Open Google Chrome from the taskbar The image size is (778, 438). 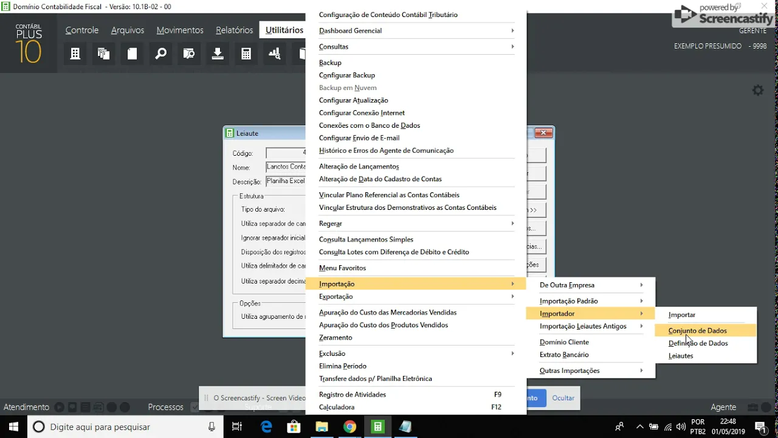[349, 426]
